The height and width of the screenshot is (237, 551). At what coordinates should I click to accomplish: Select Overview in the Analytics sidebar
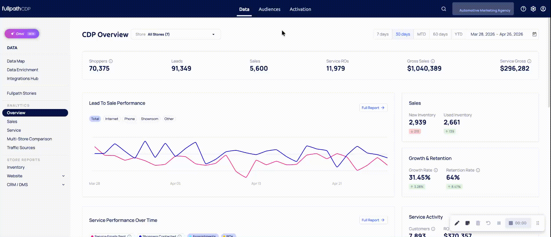35,113
